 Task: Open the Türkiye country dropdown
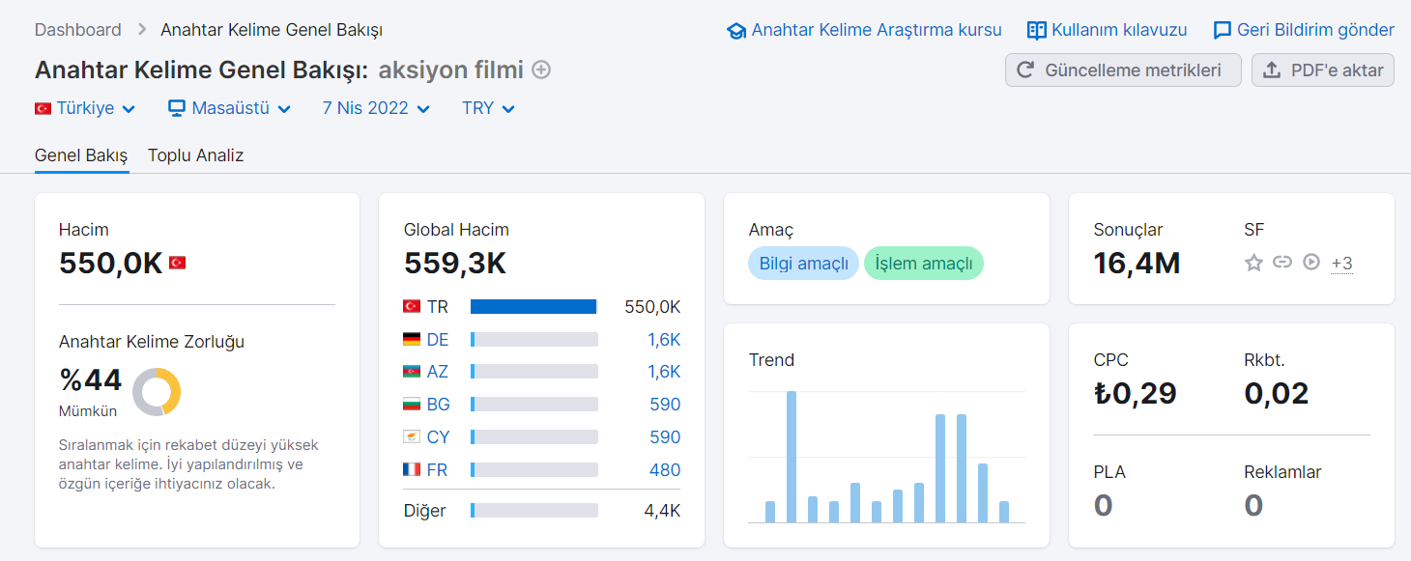point(85,108)
